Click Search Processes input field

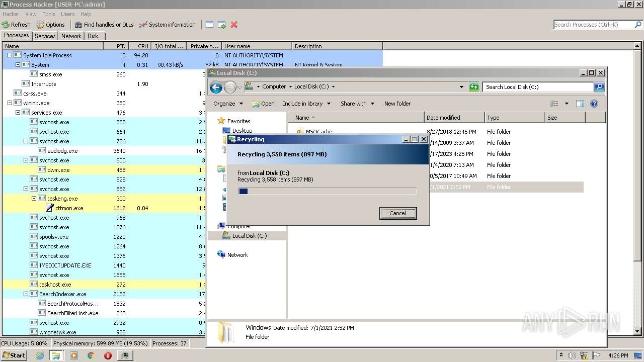[594, 25]
